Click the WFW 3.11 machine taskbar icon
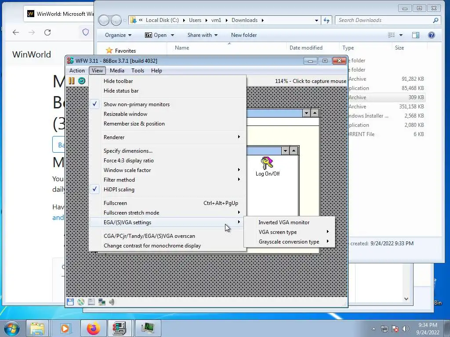The image size is (450, 337). (x=148, y=328)
